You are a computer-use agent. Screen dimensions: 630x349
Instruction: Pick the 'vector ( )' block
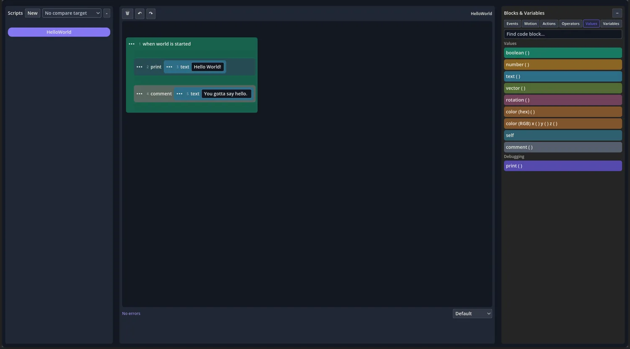[x=563, y=88]
